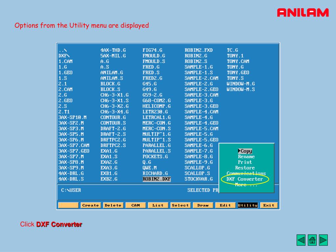
Task: Select file DRAFT-2.S
Action: [x=113, y=134]
